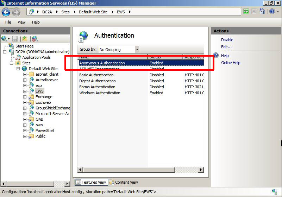Click the Up folder icon in Connections toolbar

(x=25, y=39)
